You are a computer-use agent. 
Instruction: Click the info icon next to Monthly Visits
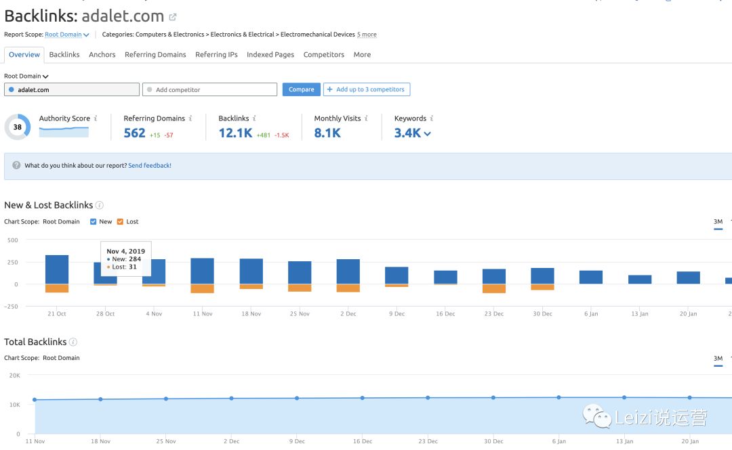pos(366,118)
